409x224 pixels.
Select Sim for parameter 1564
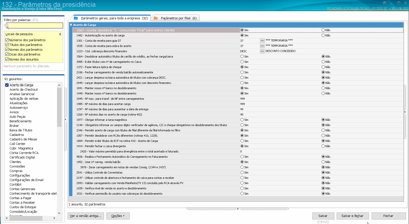242,57
